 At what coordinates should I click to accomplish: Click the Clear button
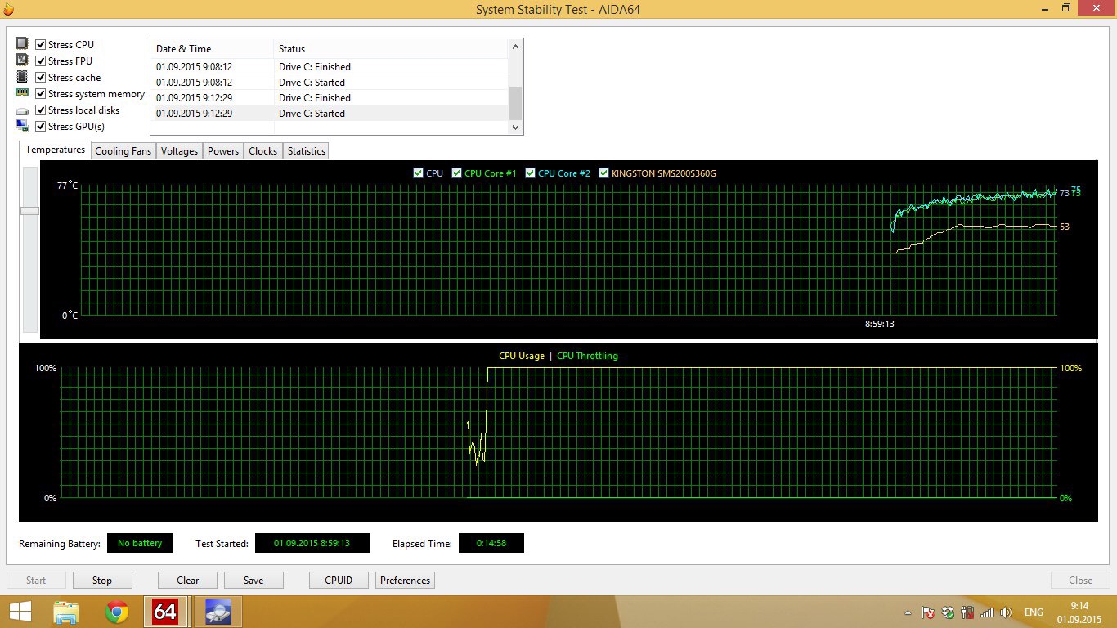click(x=187, y=580)
